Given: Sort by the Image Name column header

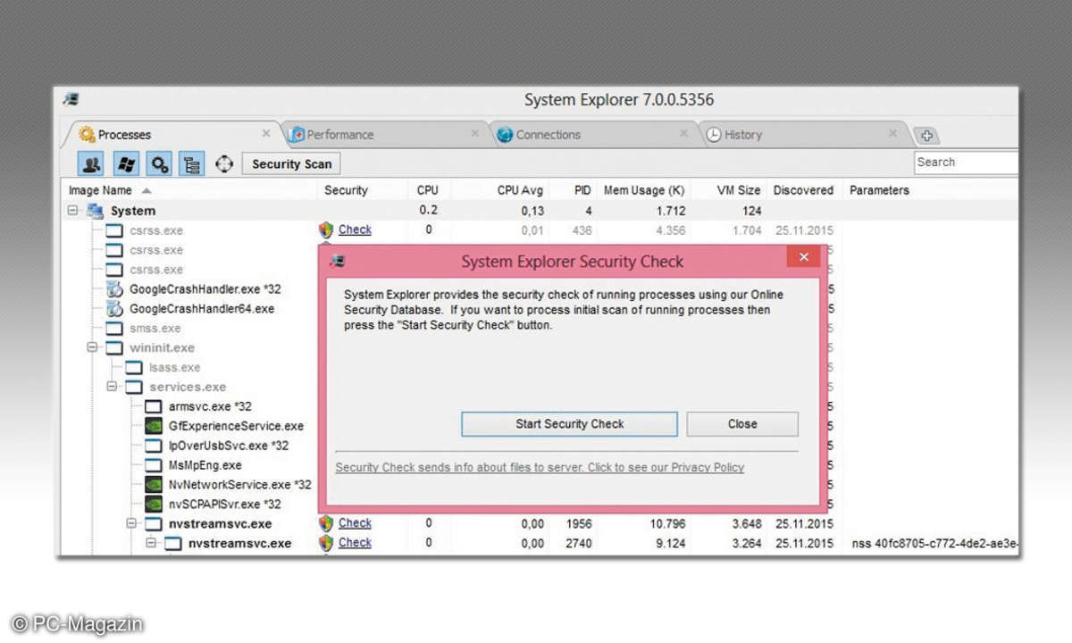Looking at the screenshot, I should pyautogui.click(x=100, y=190).
